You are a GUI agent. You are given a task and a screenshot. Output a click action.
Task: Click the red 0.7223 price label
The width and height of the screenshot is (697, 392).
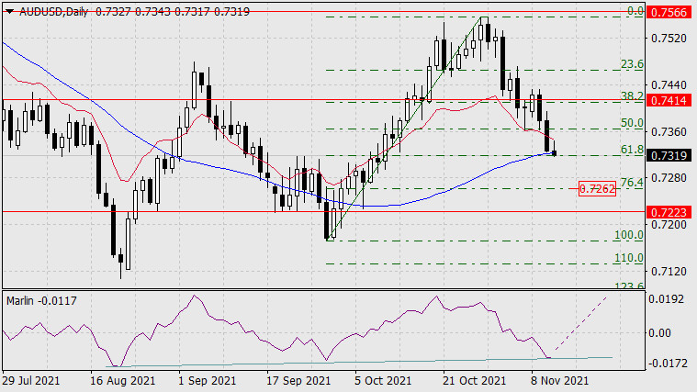(x=669, y=212)
